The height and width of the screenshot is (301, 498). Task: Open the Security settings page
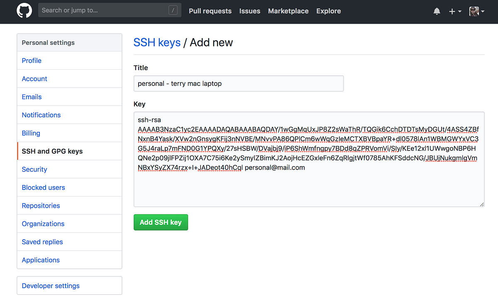pos(34,169)
